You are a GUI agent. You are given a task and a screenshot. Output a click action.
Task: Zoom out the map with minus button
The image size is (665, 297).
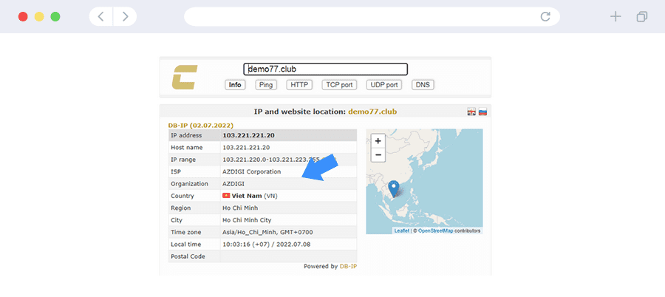coord(378,155)
